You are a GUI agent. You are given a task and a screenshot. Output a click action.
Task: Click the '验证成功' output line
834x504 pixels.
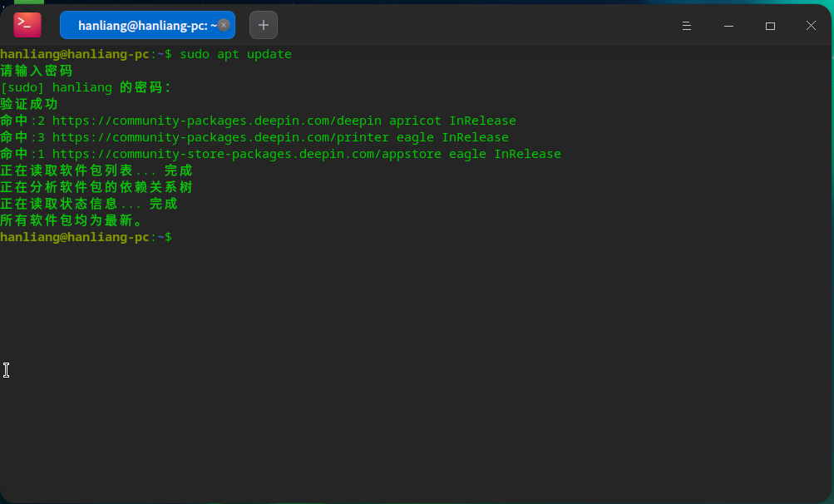click(29, 104)
